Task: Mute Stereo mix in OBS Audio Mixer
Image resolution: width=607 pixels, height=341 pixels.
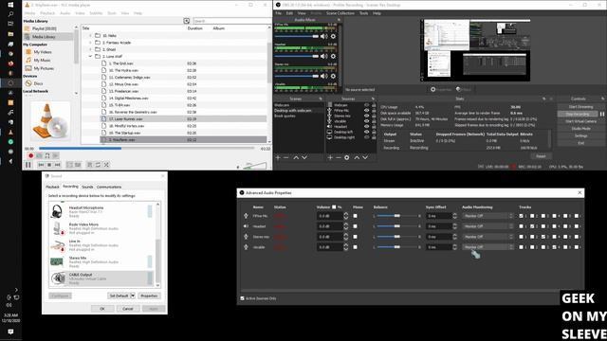Action: point(324,76)
